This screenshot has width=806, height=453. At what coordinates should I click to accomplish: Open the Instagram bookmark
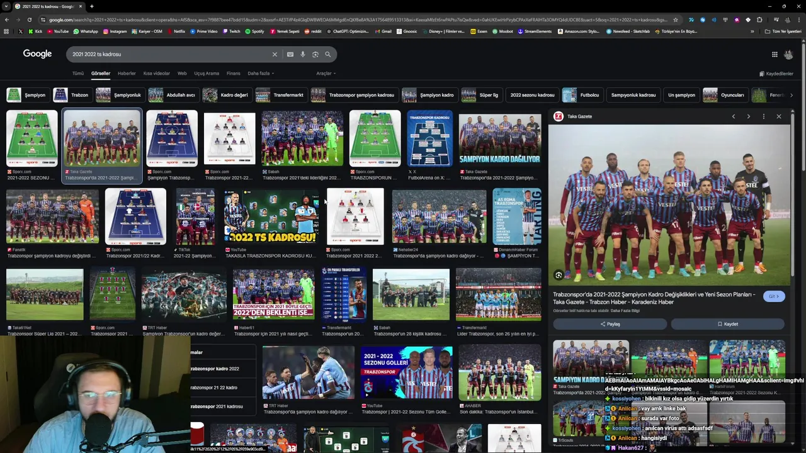(115, 31)
